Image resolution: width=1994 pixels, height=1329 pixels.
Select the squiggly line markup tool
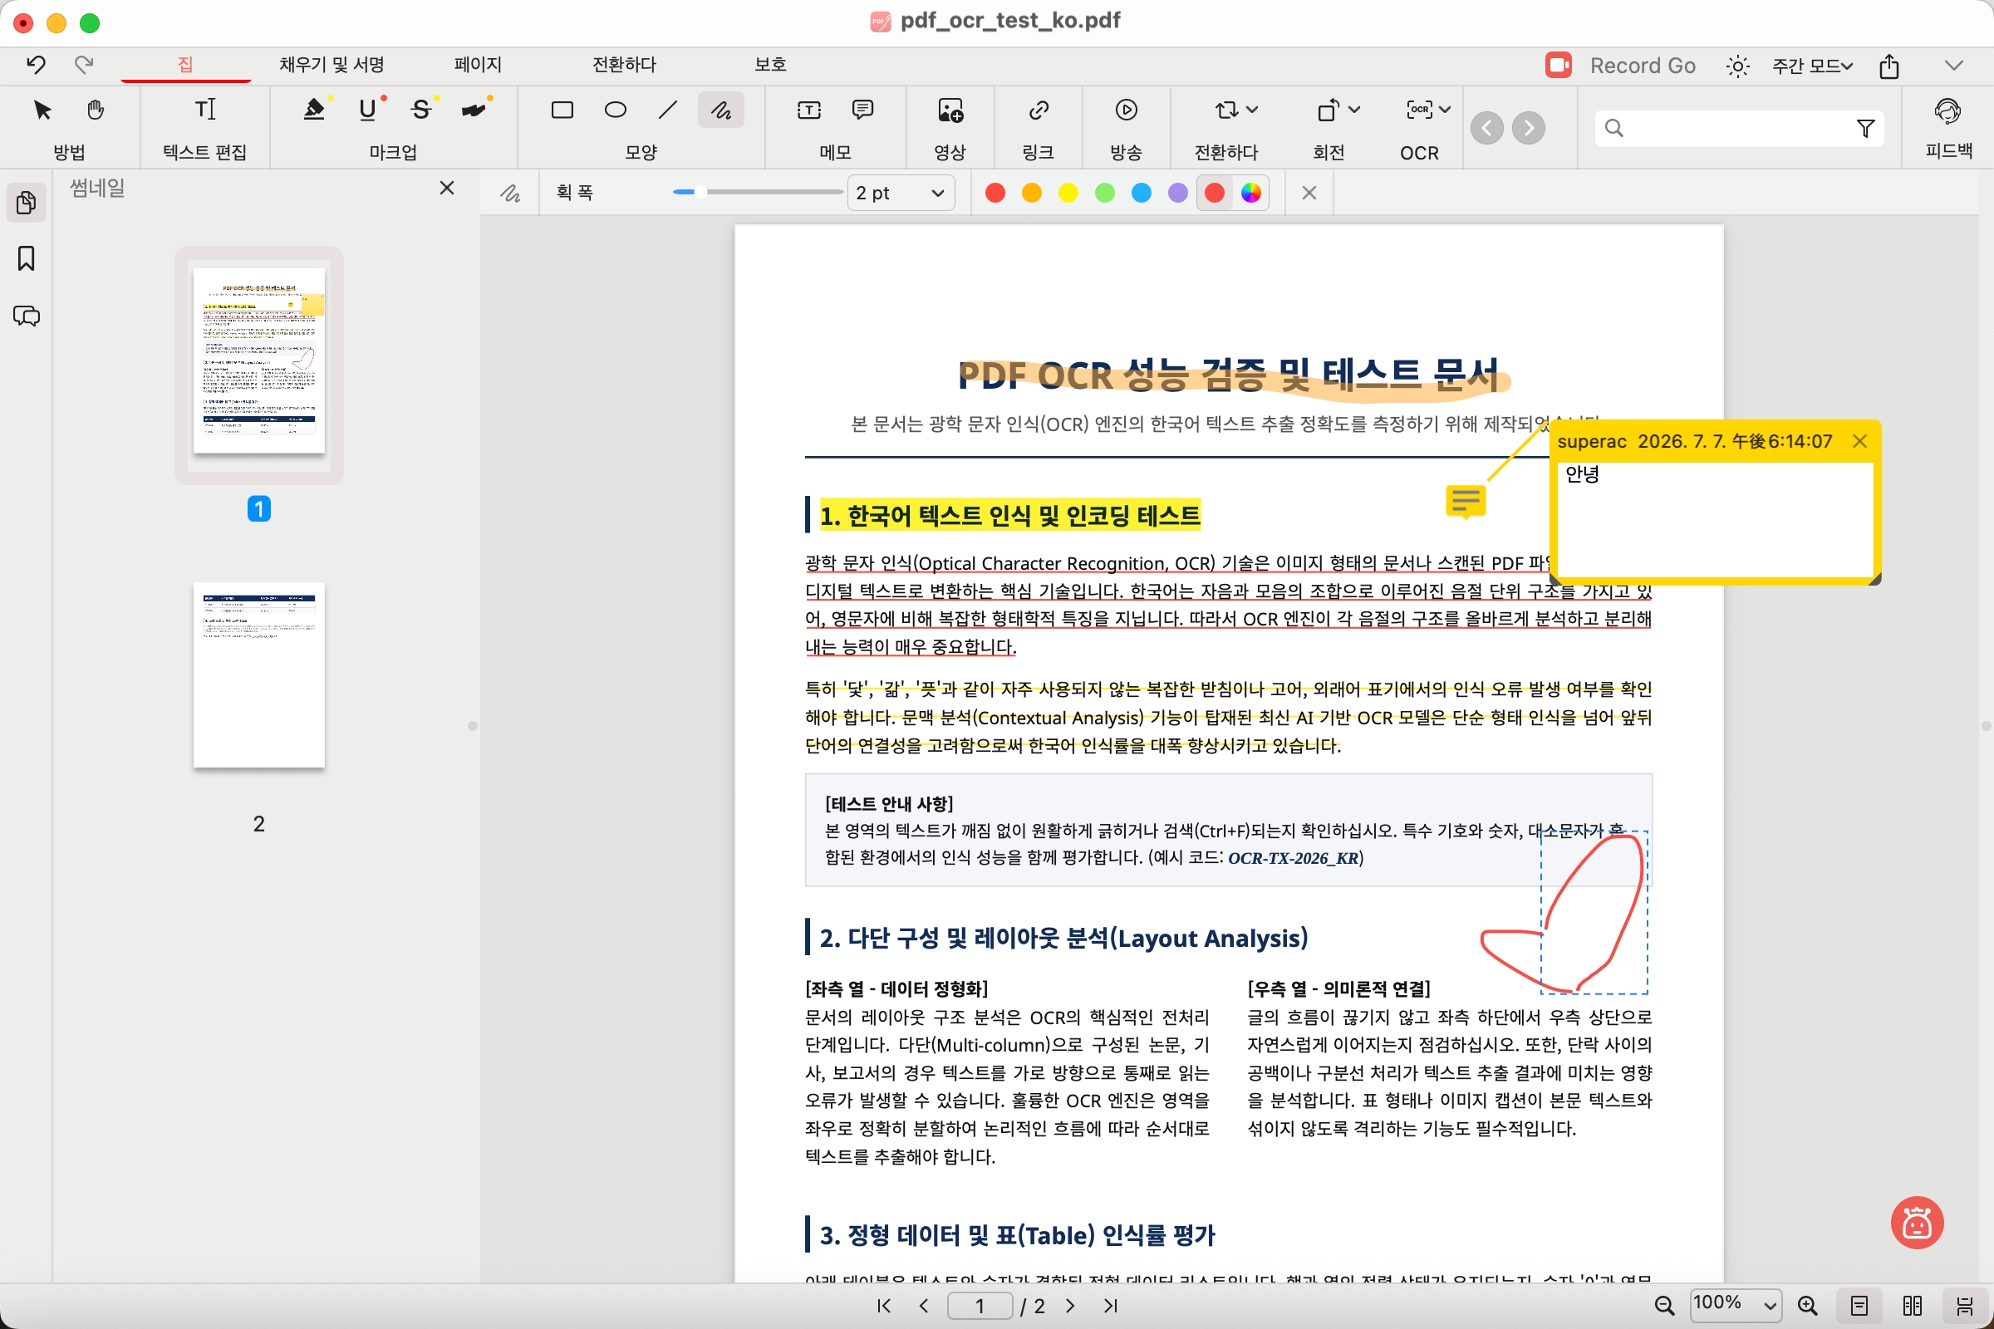tap(474, 110)
